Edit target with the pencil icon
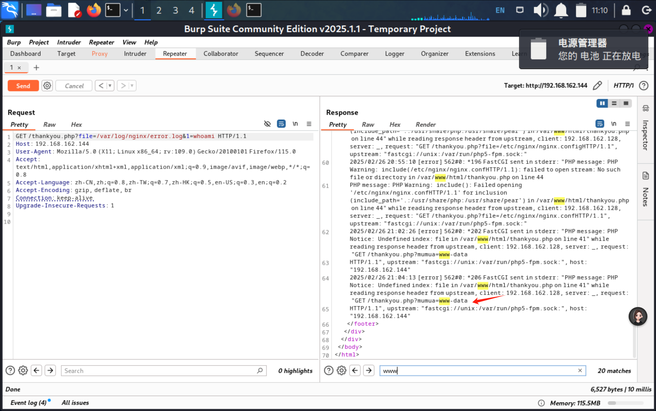 pyautogui.click(x=597, y=86)
